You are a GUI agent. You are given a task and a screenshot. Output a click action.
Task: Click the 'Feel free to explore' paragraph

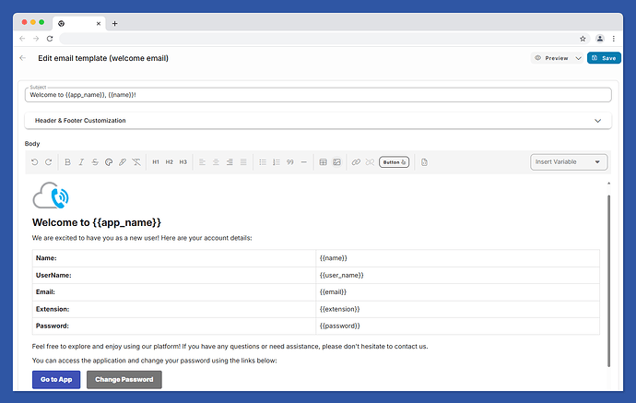pyautogui.click(x=230, y=346)
